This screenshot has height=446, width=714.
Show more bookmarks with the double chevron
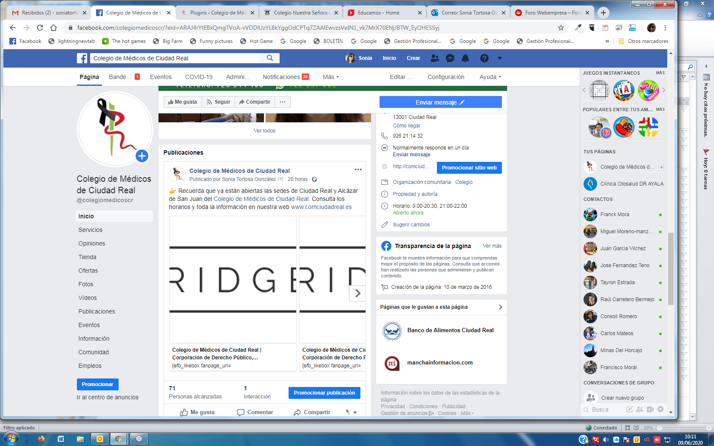pos(607,41)
